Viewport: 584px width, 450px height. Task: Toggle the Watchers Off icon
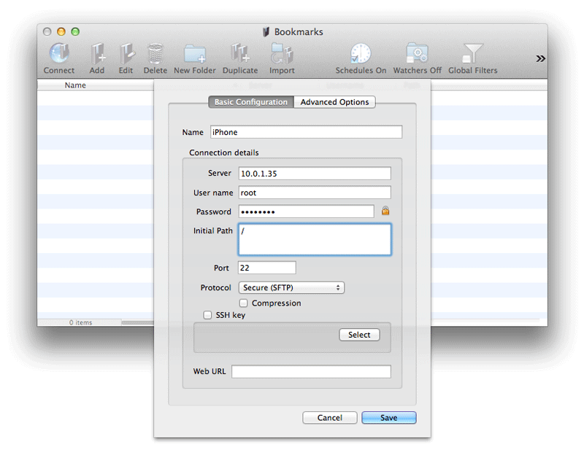[418, 54]
